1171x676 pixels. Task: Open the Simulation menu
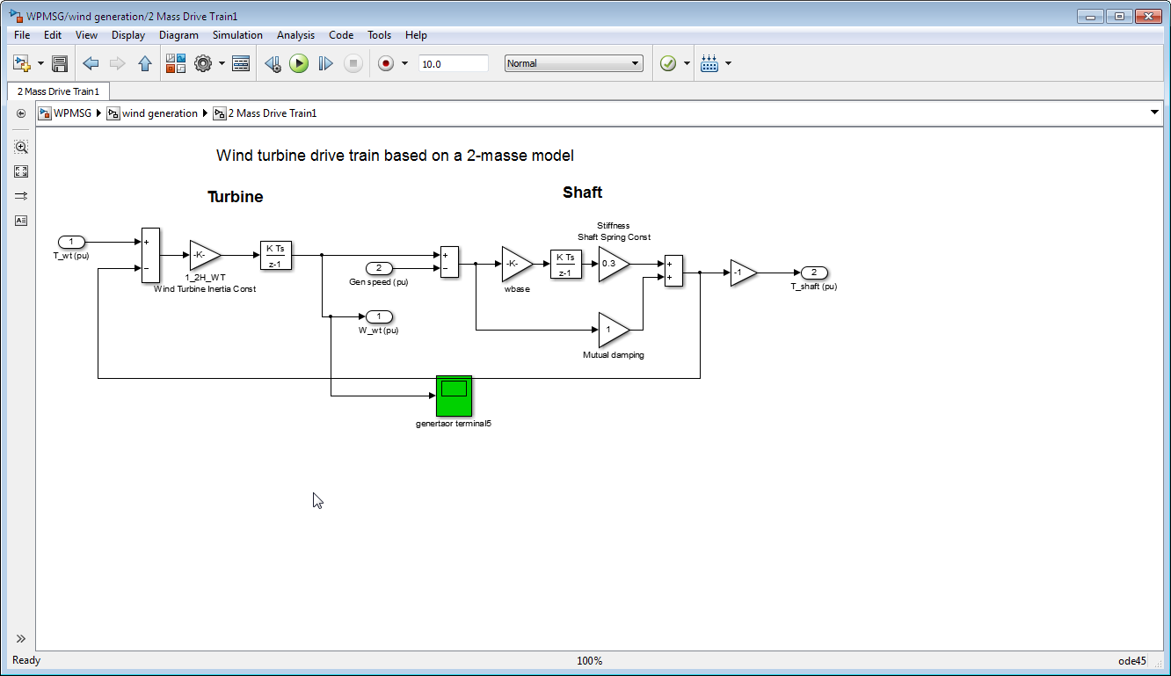point(237,35)
